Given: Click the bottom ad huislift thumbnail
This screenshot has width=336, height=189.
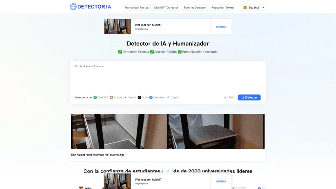Looking at the screenshot, I should point(117,181).
